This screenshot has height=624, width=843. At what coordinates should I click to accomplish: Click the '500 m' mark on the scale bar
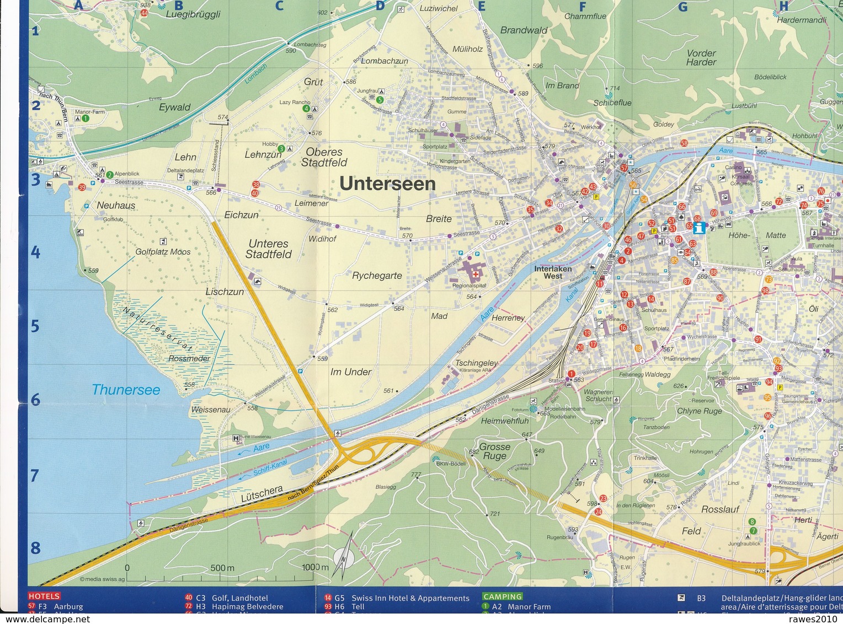pyautogui.click(x=222, y=568)
